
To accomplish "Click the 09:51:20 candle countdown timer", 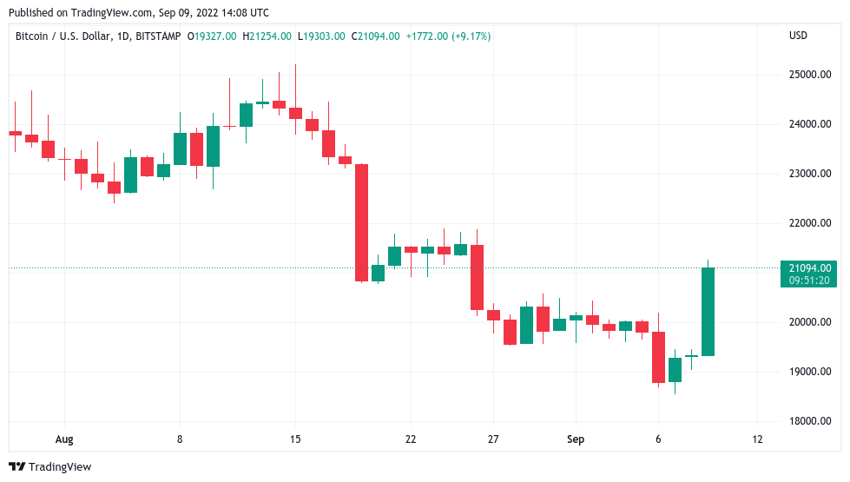I will [808, 280].
